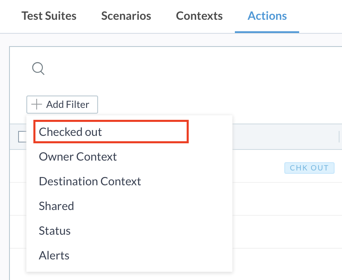Image resolution: width=342 pixels, height=280 pixels.
Task: Pick the Shared filter option
Action: tap(56, 206)
